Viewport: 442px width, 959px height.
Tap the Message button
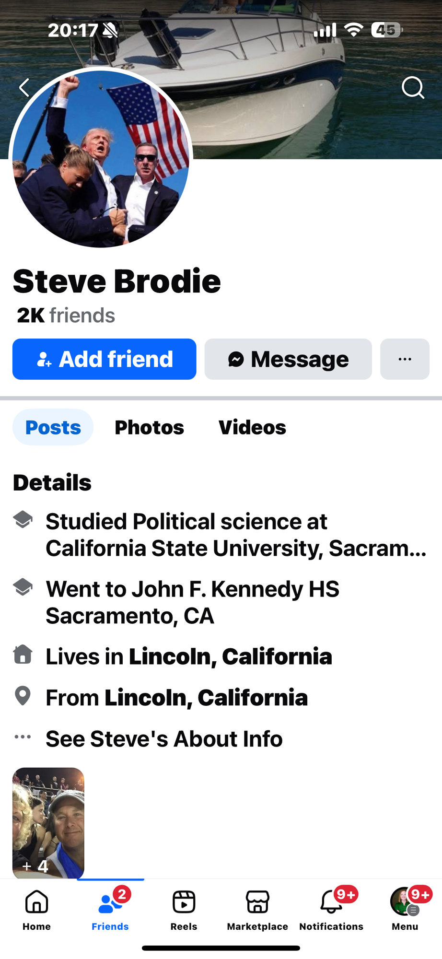(288, 359)
